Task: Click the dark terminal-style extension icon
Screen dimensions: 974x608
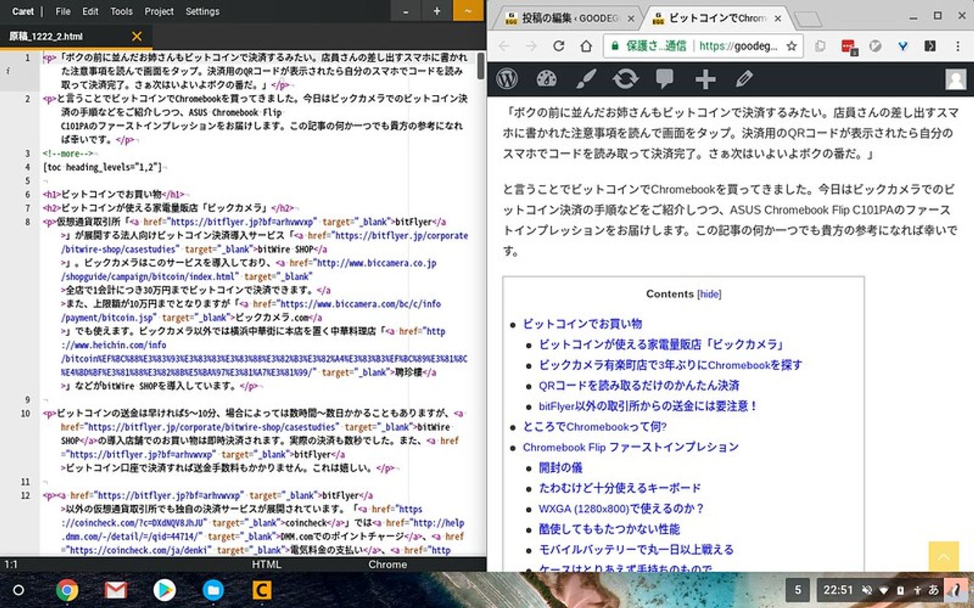Action: (x=930, y=46)
